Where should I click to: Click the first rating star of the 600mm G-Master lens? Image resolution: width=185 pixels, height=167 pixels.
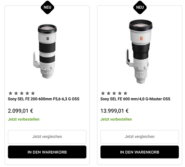point(103,93)
